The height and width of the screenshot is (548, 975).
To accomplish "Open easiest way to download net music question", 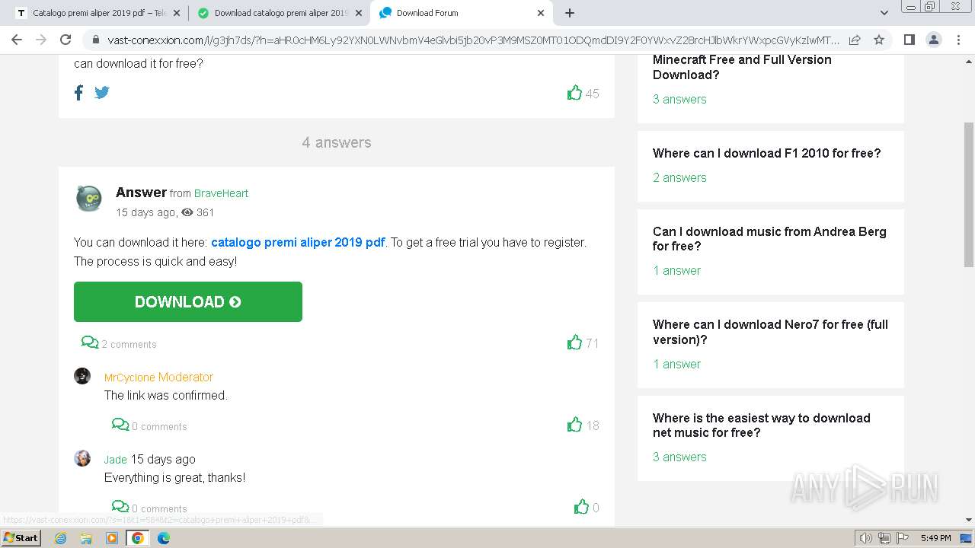I will pos(761,425).
